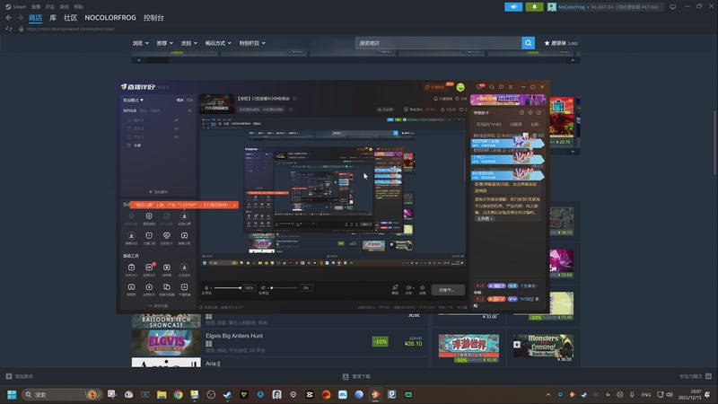Switch to the 在线用户 tab in 弹幕助手
This screenshot has height=404, width=718.
point(488,124)
